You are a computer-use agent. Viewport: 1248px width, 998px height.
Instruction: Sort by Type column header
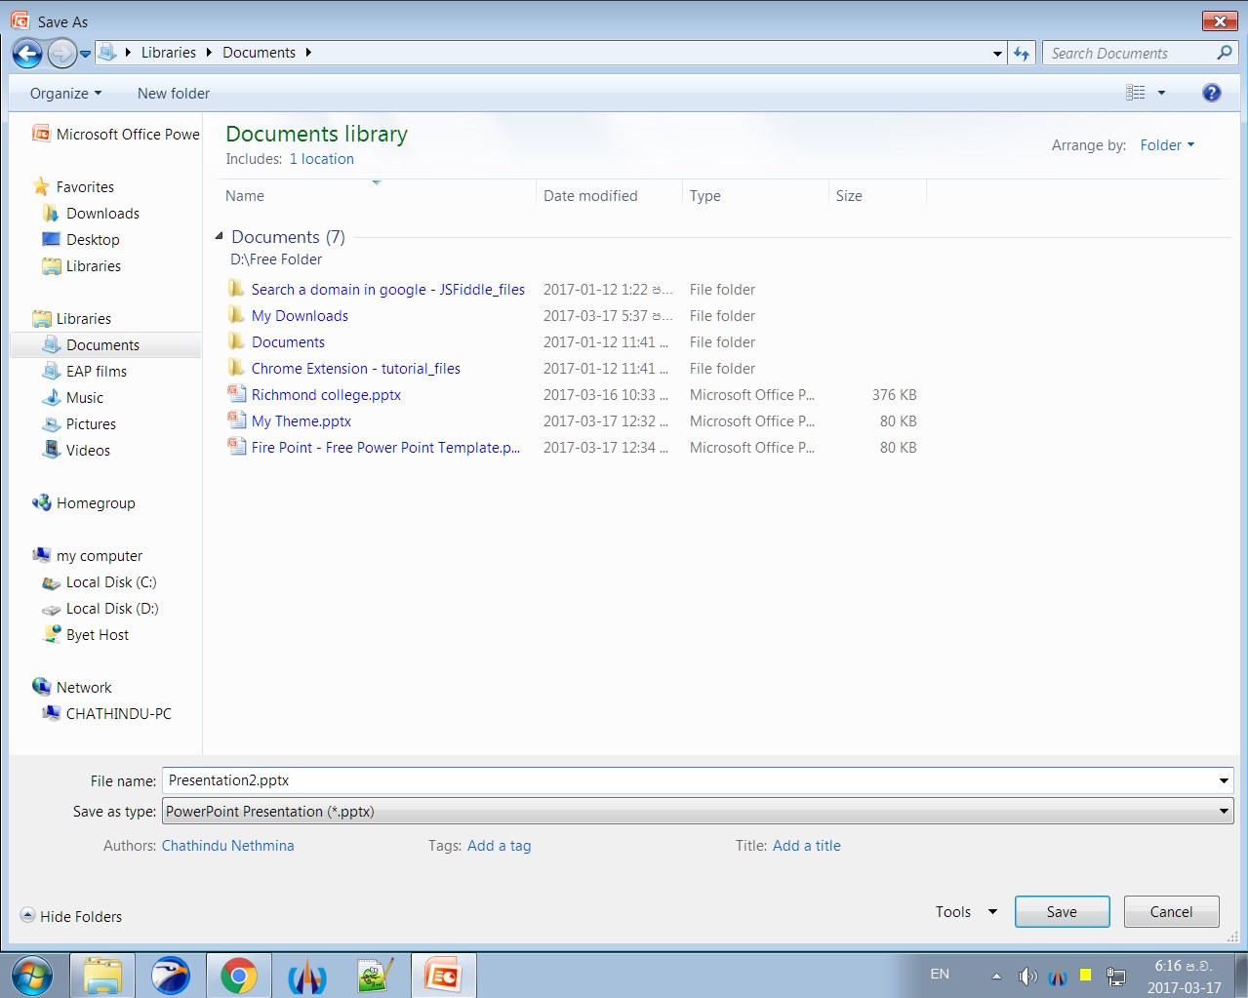pos(755,195)
